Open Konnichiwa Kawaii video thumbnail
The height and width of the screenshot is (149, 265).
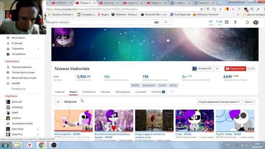click(x=114, y=120)
